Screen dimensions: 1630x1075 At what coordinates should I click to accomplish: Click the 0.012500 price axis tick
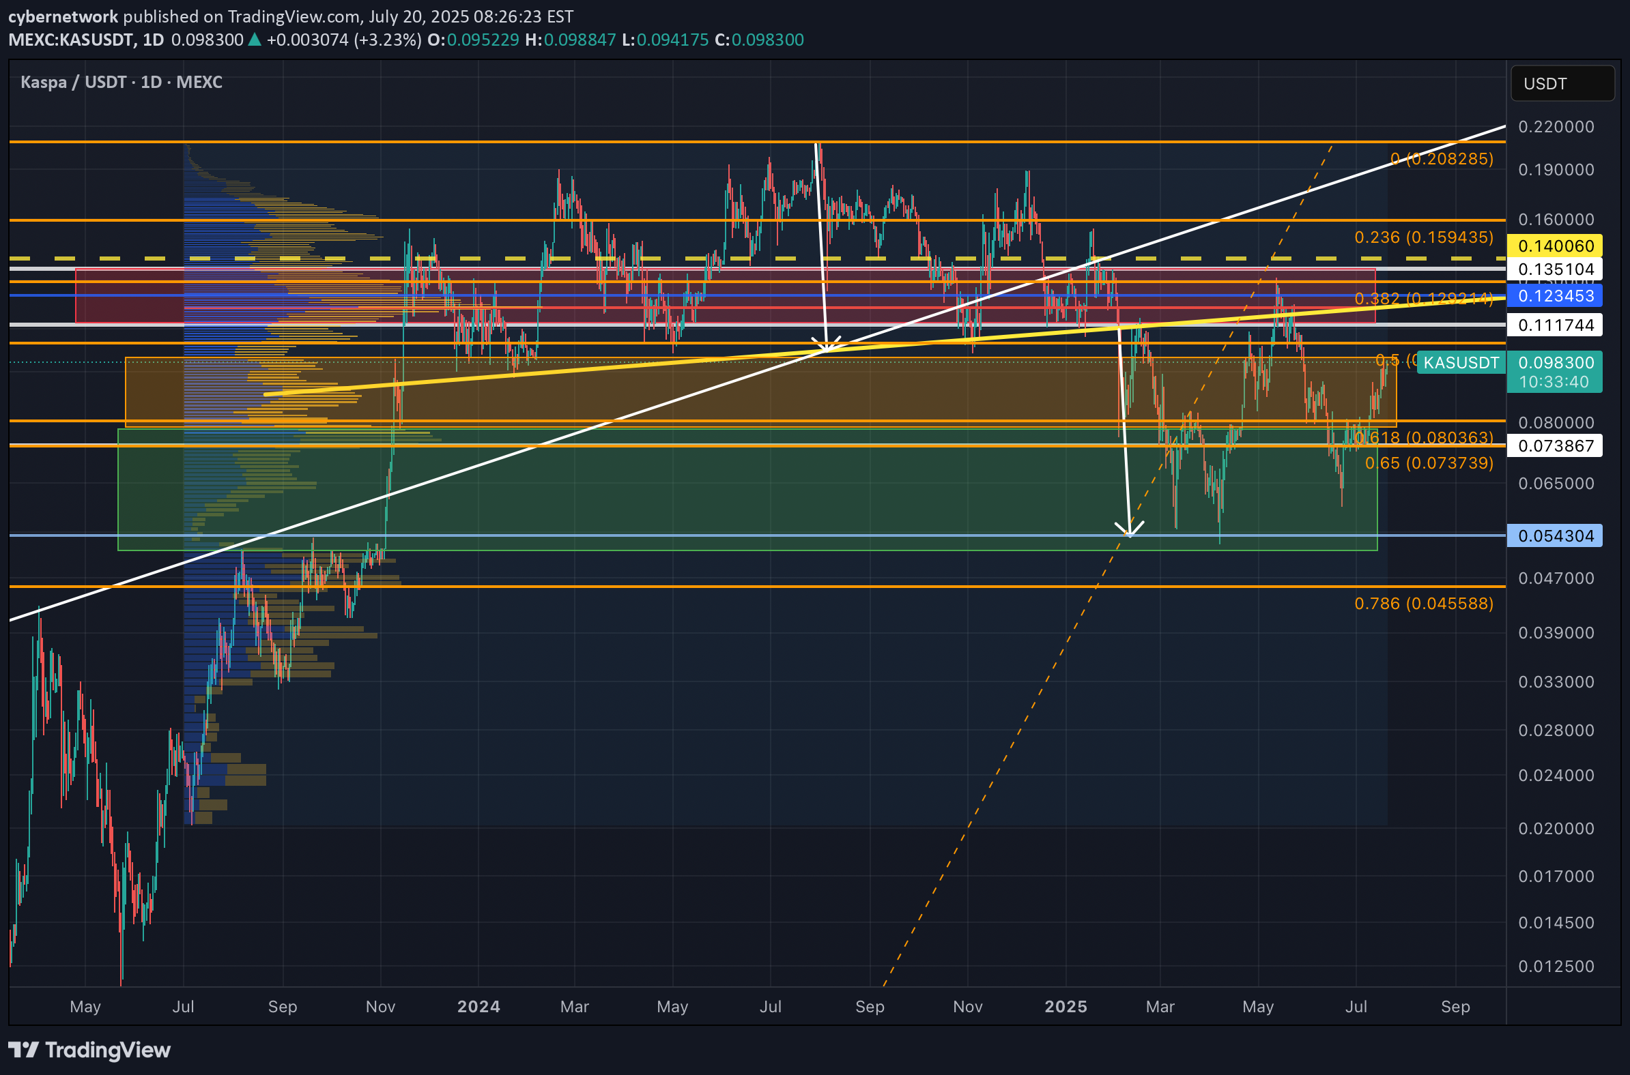tap(1556, 966)
